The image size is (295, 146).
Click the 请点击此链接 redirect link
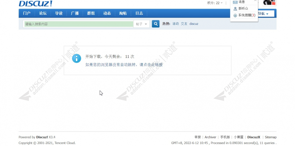[x=151, y=65]
